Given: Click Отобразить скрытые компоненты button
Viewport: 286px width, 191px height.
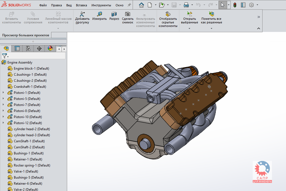Looking at the screenshot, I should 168,19.
